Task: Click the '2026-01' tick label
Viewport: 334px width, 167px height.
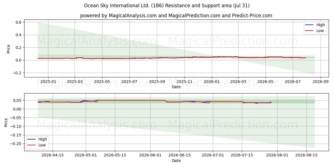Action: click(212, 82)
